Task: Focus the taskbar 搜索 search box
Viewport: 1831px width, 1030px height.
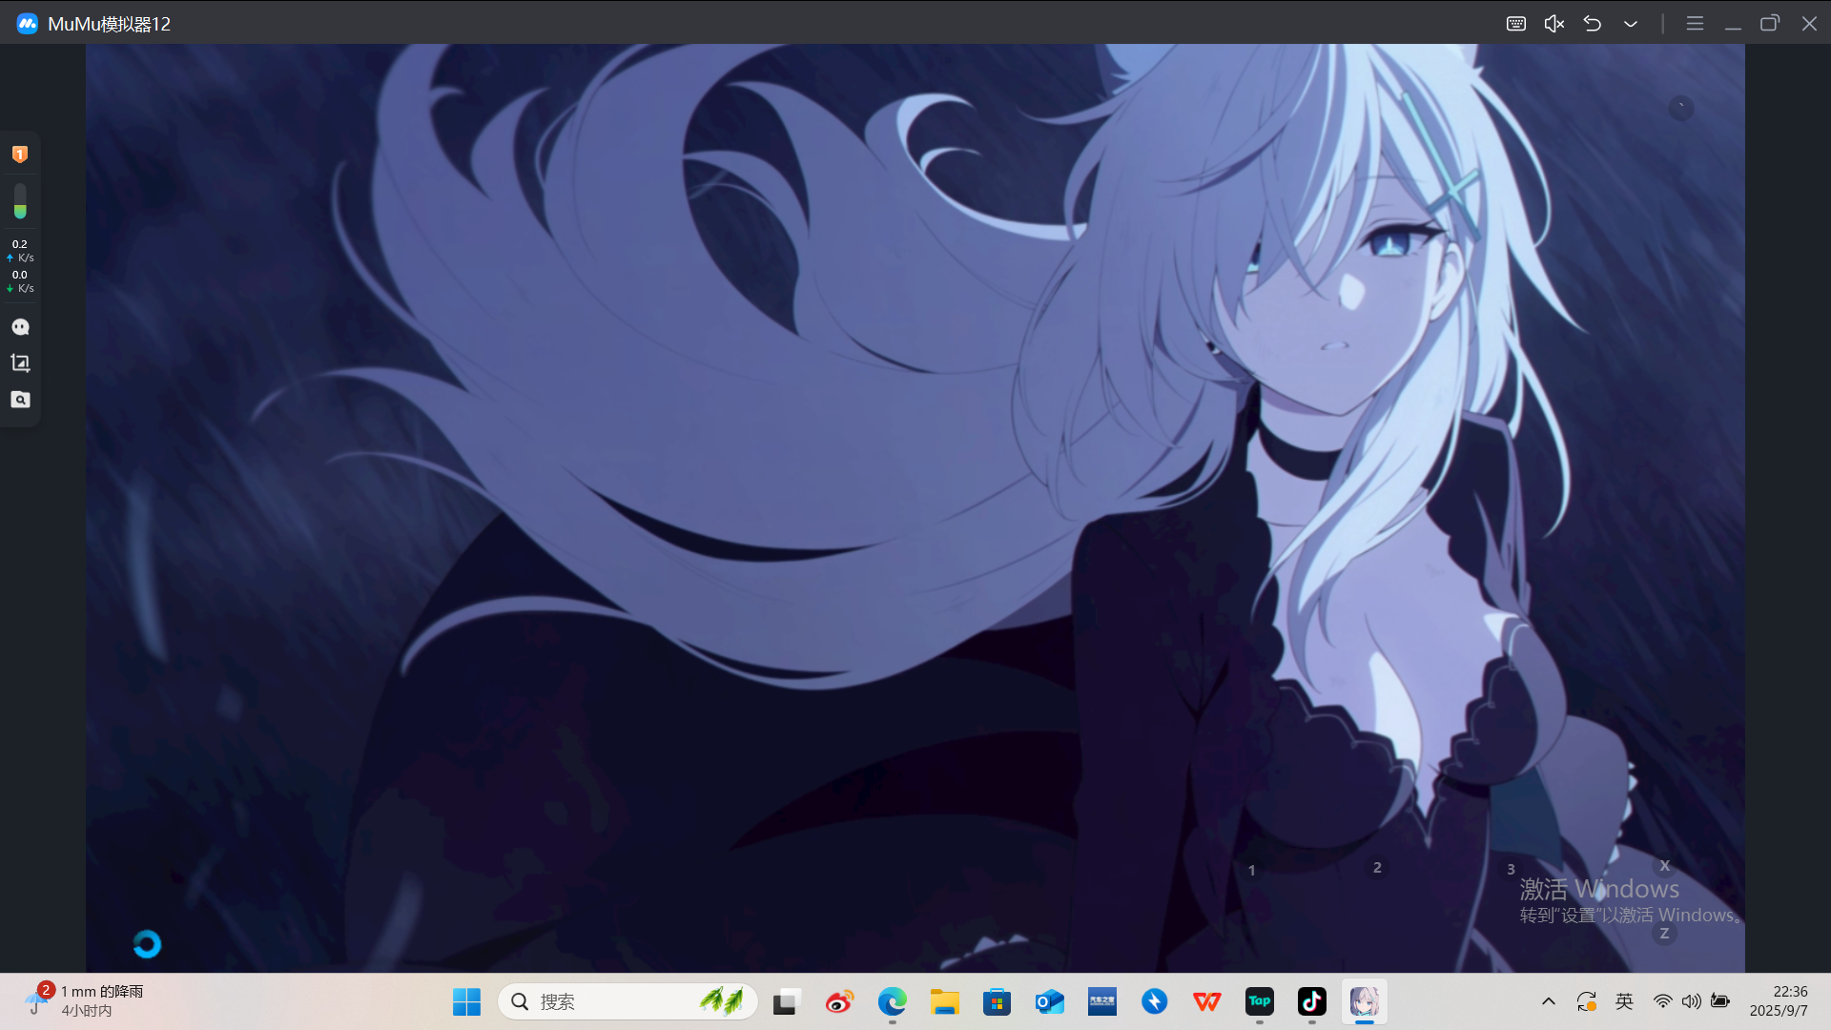Action: coord(627,1001)
